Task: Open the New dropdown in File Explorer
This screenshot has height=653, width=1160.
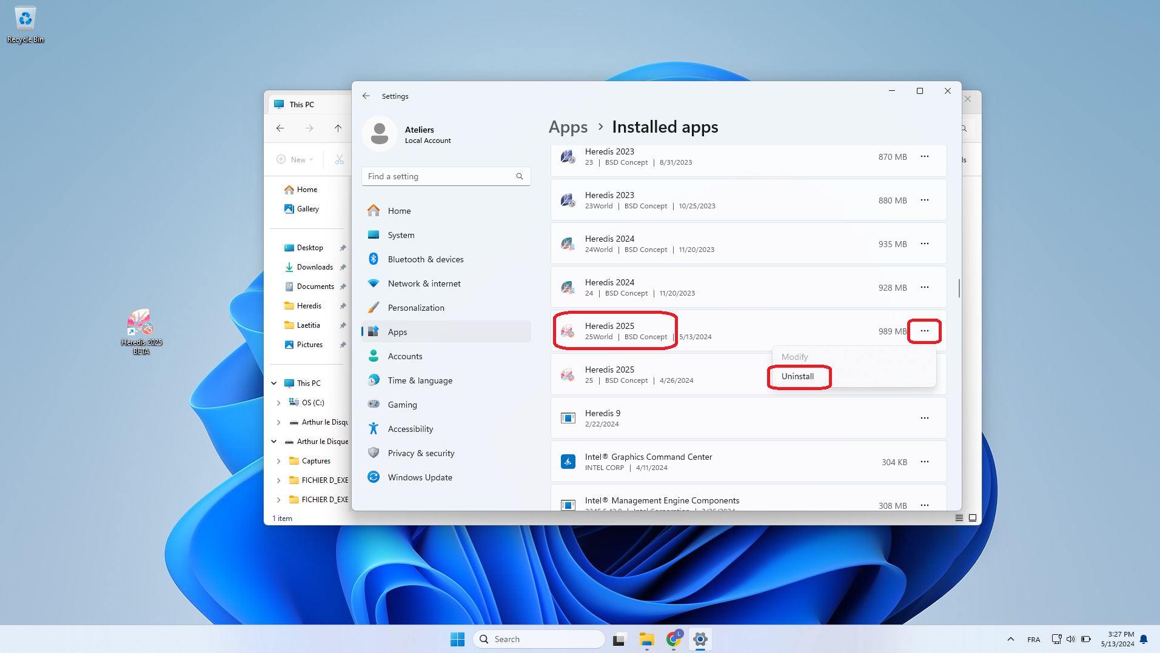Action: click(296, 160)
